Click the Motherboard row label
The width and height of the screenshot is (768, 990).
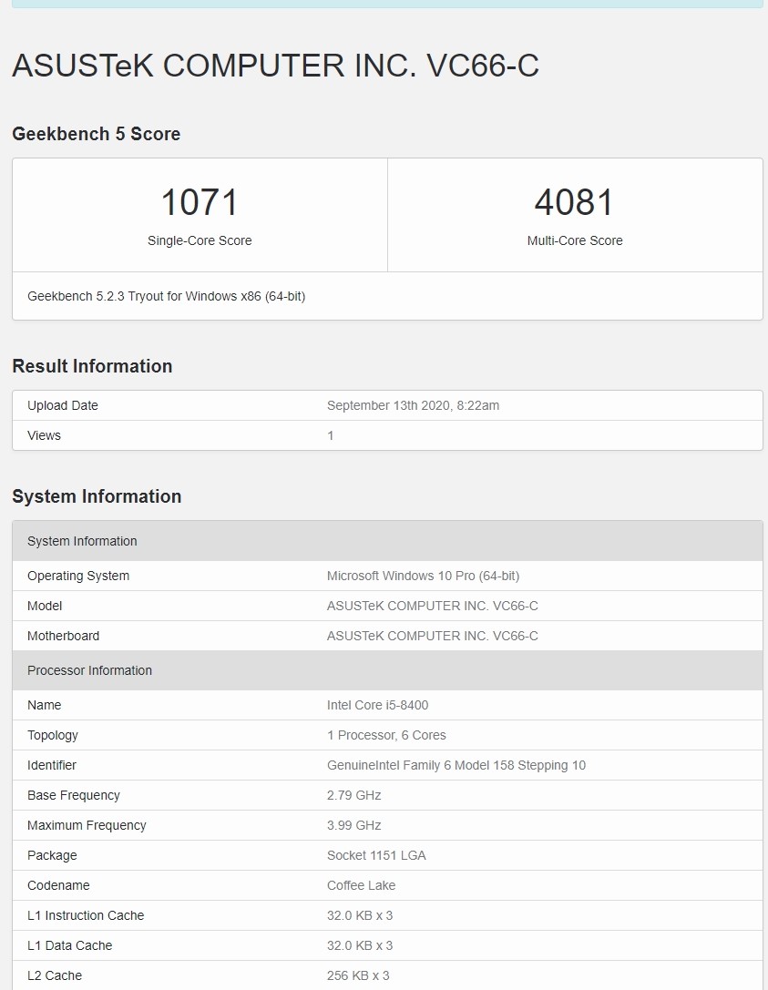click(63, 636)
